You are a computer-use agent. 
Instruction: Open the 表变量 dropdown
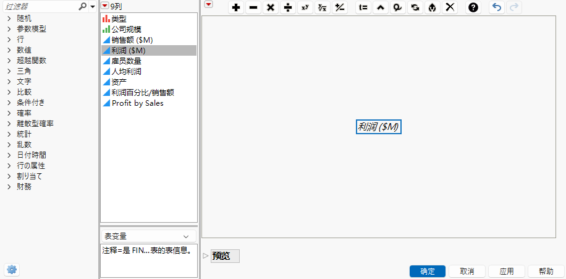[149, 236]
